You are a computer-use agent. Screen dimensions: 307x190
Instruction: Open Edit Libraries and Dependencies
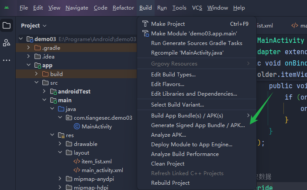pos(197,94)
